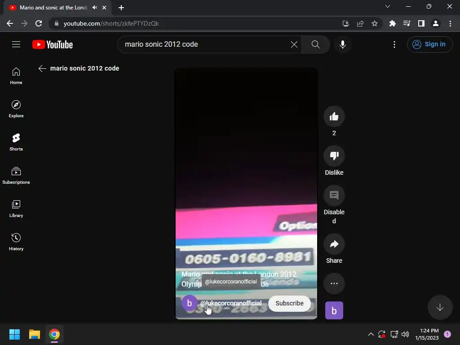Open volume control in system tray

click(405, 334)
